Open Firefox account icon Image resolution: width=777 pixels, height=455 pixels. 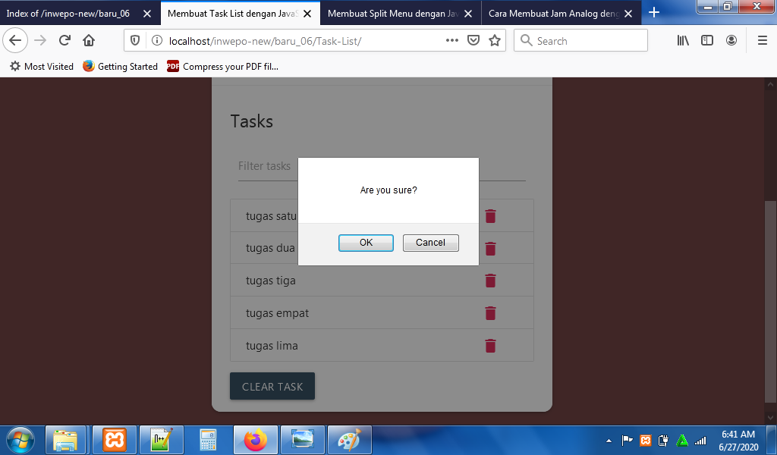point(731,41)
